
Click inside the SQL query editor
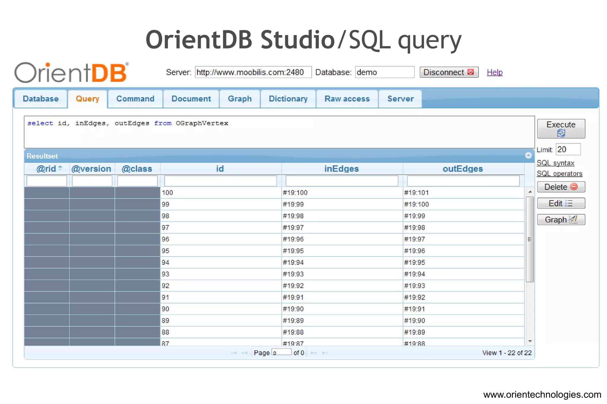click(x=279, y=132)
